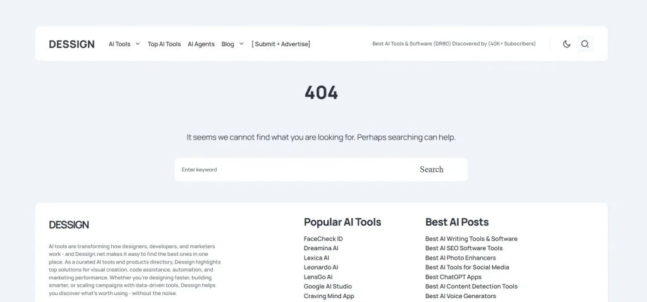647x302 pixels.
Task: Expand the AI Tools menu chevron
Action: 138,44
